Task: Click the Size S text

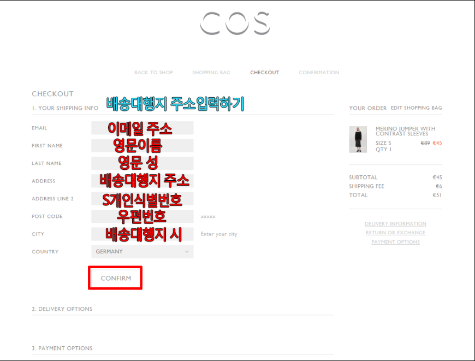Action: point(383,143)
